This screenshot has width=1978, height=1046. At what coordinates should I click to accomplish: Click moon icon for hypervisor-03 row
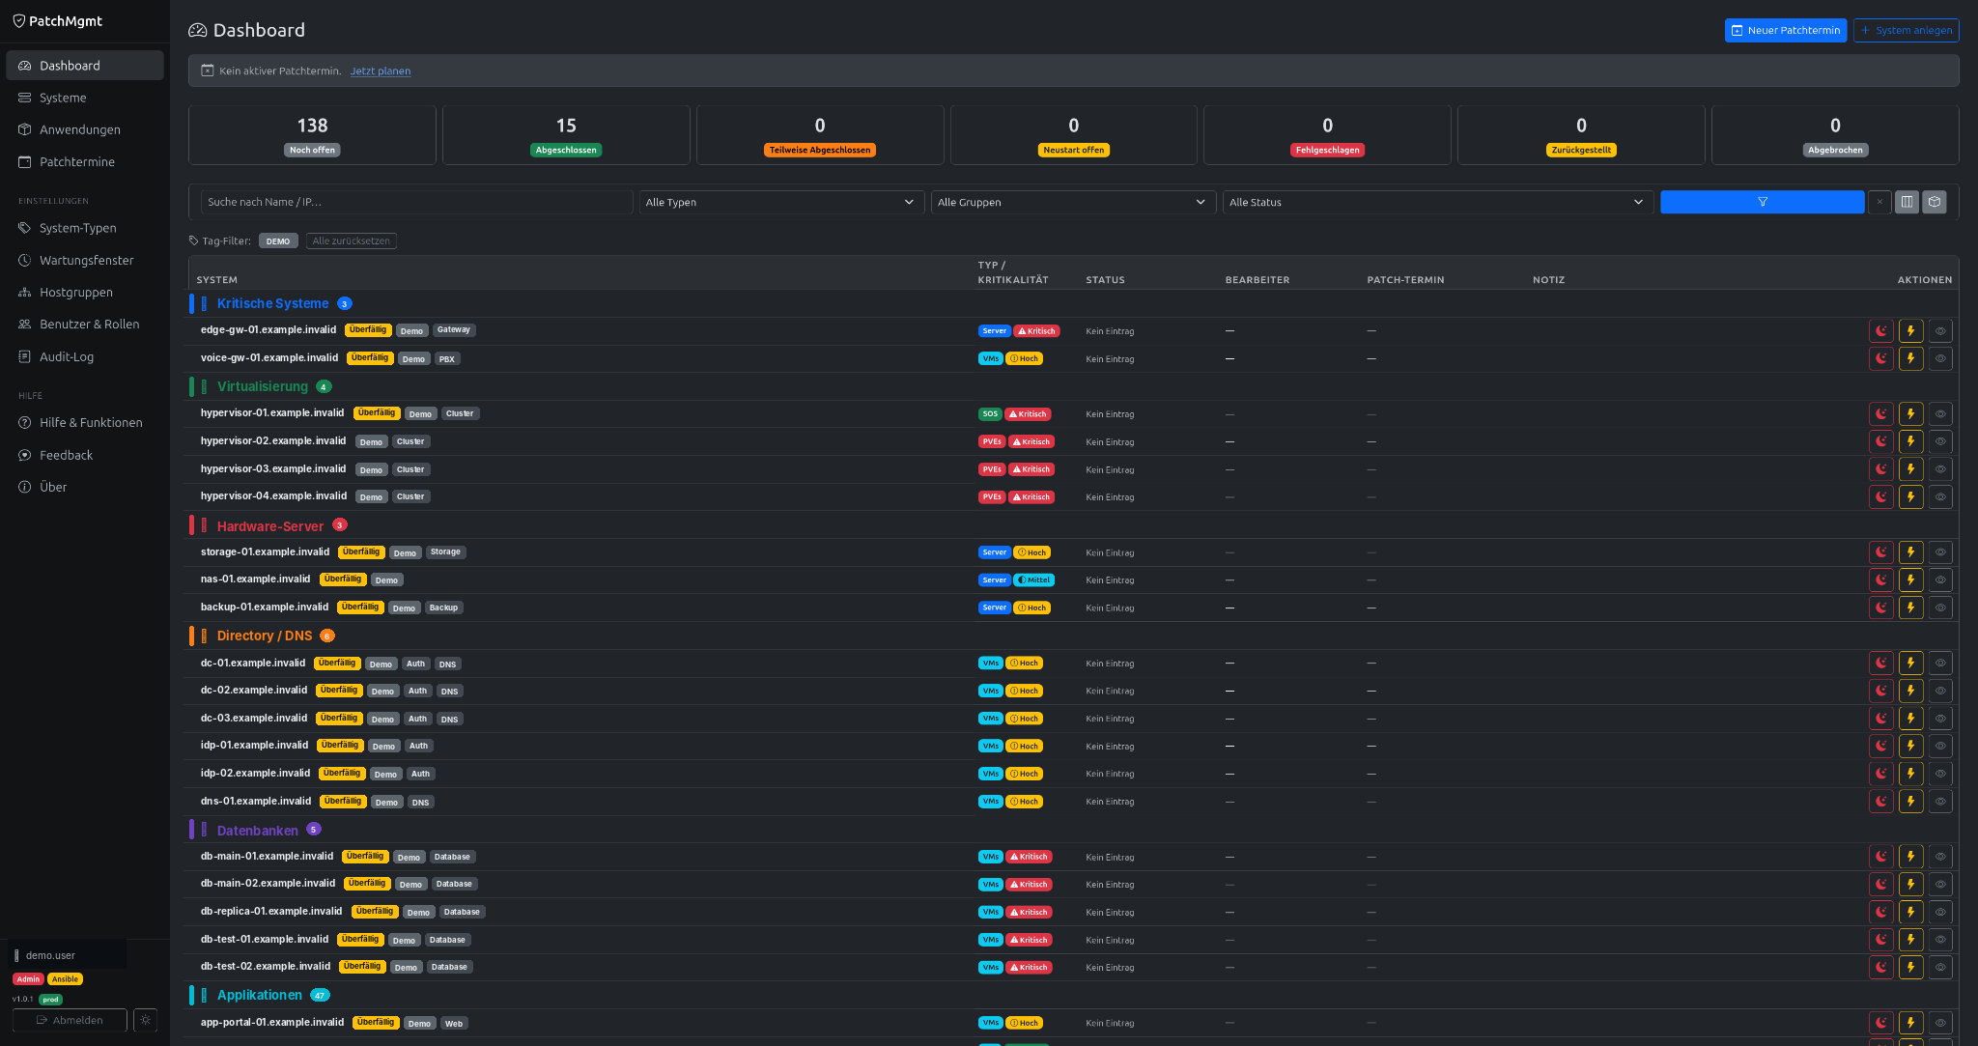tap(1881, 469)
